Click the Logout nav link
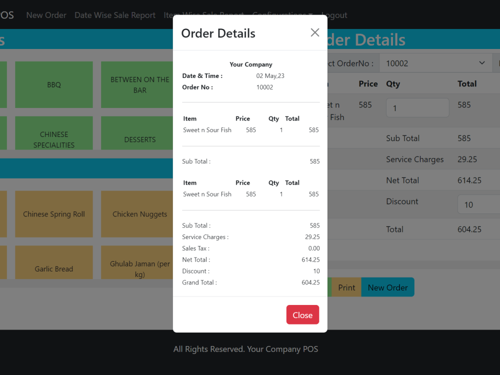This screenshot has width=500, height=375. coord(334,15)
